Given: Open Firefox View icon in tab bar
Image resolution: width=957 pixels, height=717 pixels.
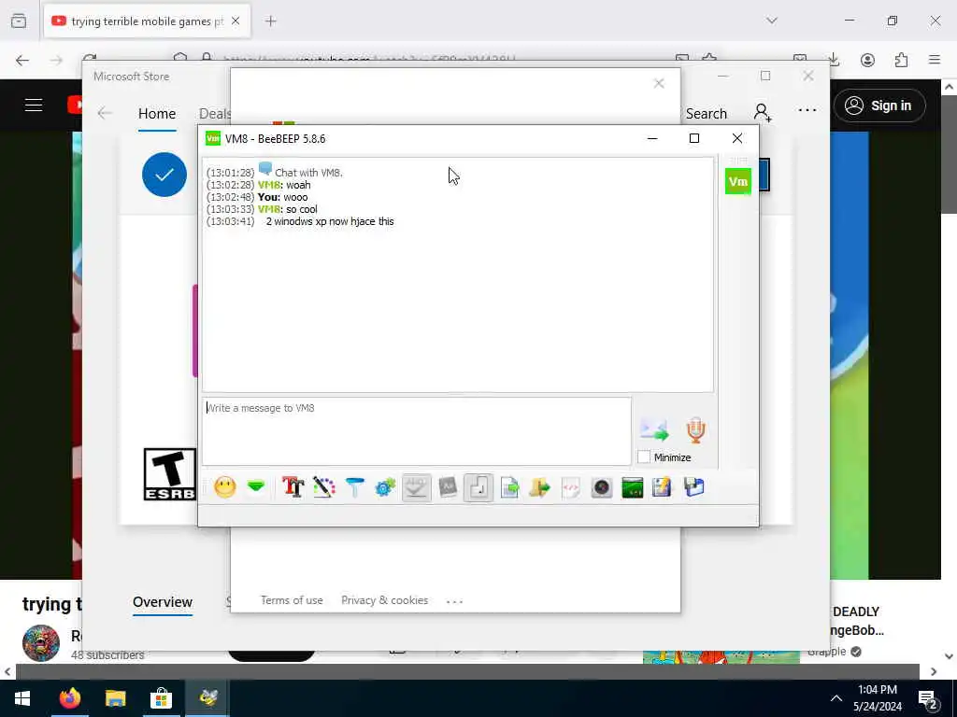Looking at the screenshot, I should click(19, 21).
